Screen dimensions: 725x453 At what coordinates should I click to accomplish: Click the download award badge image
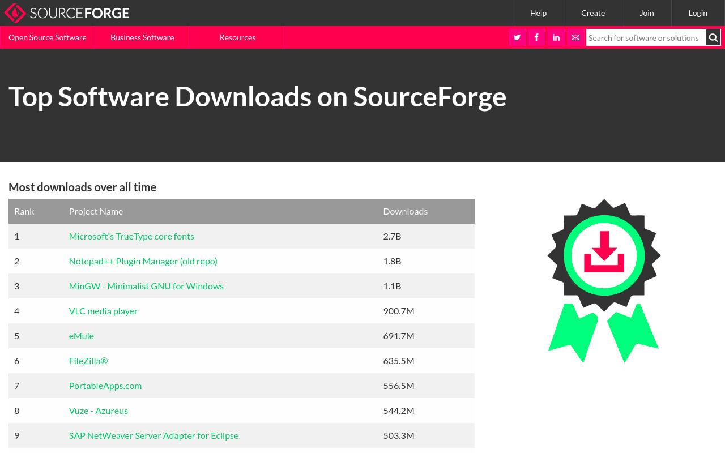604,281
